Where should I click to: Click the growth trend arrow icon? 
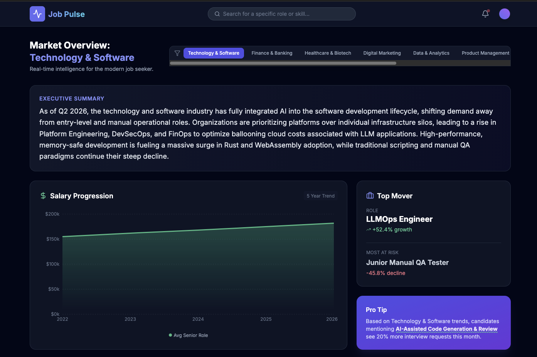point(369,230)
